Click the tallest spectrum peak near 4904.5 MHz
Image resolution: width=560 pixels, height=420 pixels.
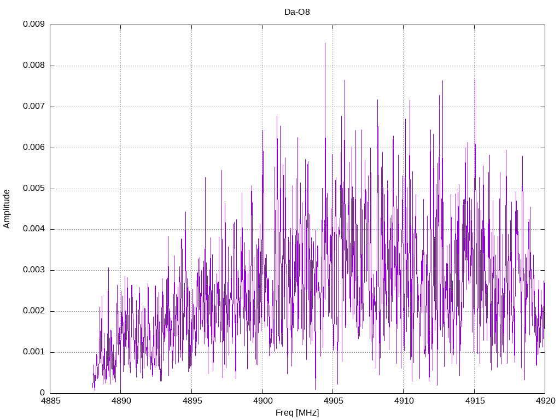point(325,44)
